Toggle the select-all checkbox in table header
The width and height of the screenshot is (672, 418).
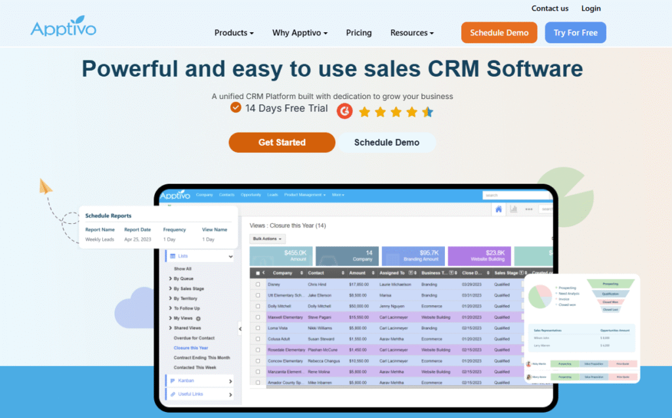tap(257, 273)
